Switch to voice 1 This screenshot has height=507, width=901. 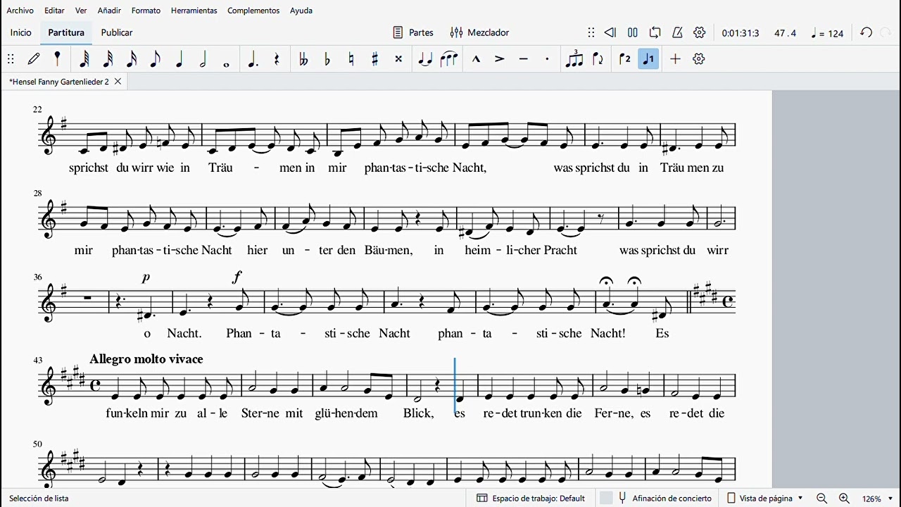[x=648, y=59]
